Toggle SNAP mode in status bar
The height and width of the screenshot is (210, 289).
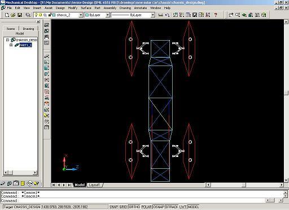[113, 207]
